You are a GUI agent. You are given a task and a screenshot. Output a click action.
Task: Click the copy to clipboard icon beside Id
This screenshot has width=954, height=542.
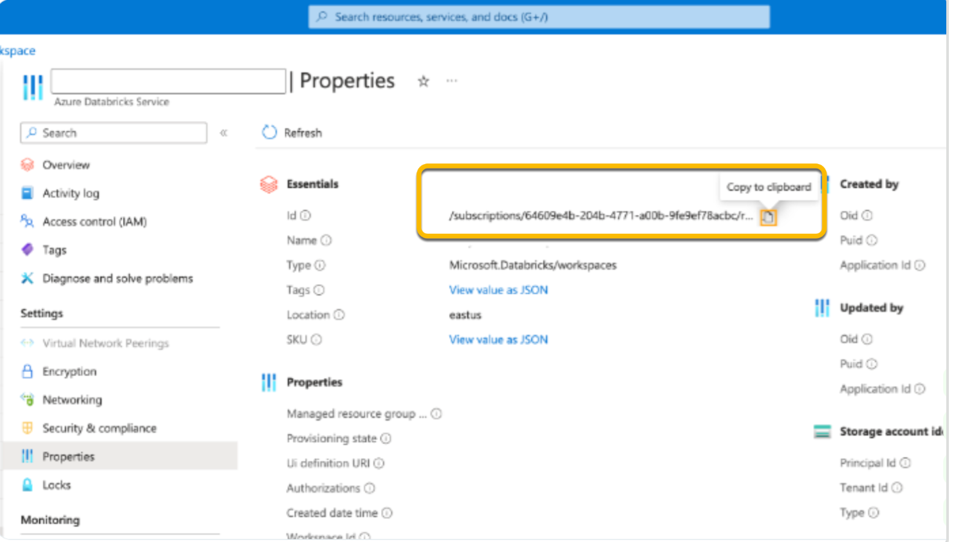768,218
